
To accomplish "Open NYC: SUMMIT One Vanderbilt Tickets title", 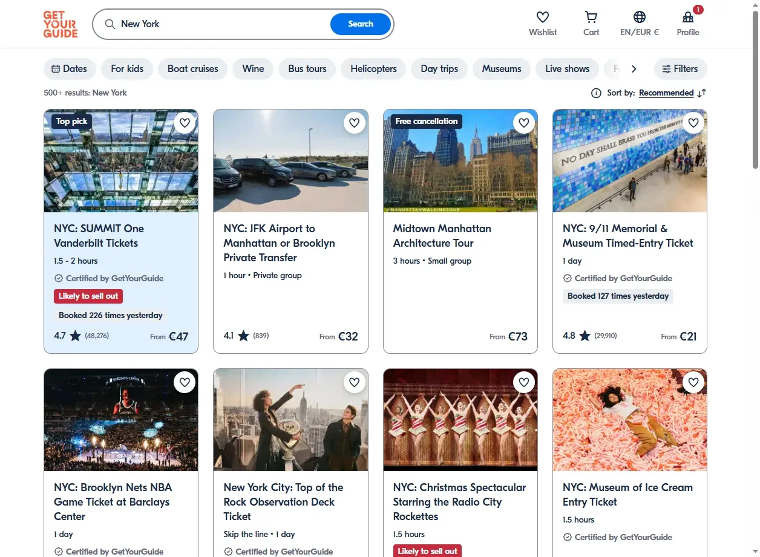I will pos(99,236).
